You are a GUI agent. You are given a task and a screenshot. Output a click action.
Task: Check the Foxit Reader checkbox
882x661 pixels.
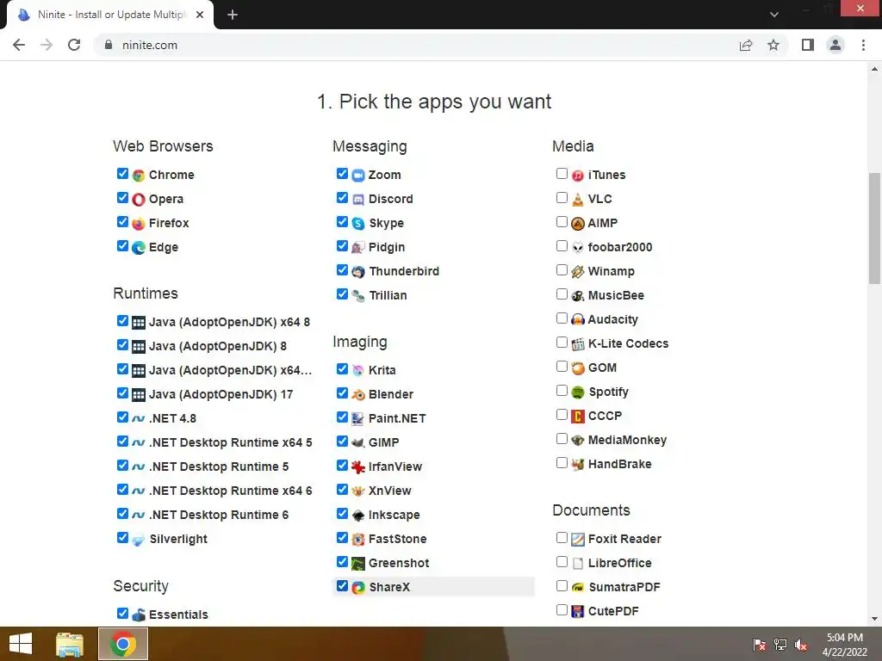(562, 538)
